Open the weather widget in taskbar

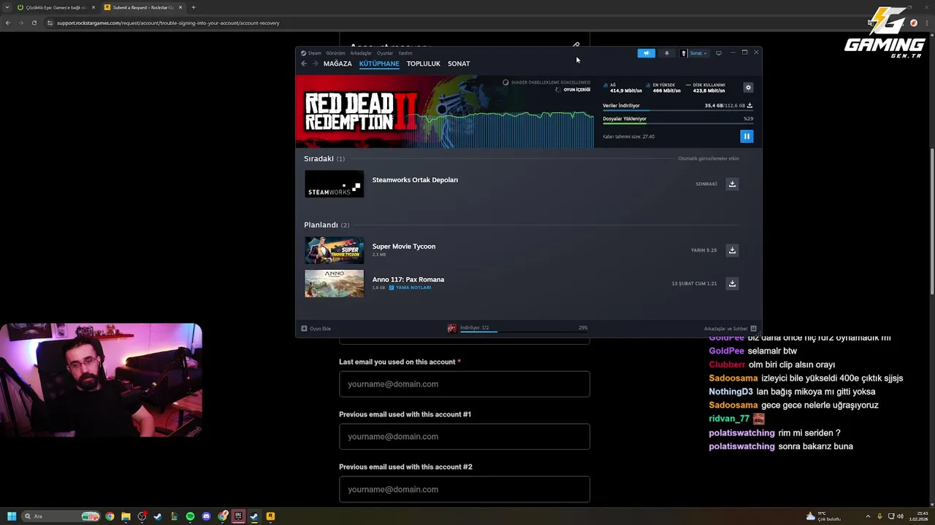point(823,516)
